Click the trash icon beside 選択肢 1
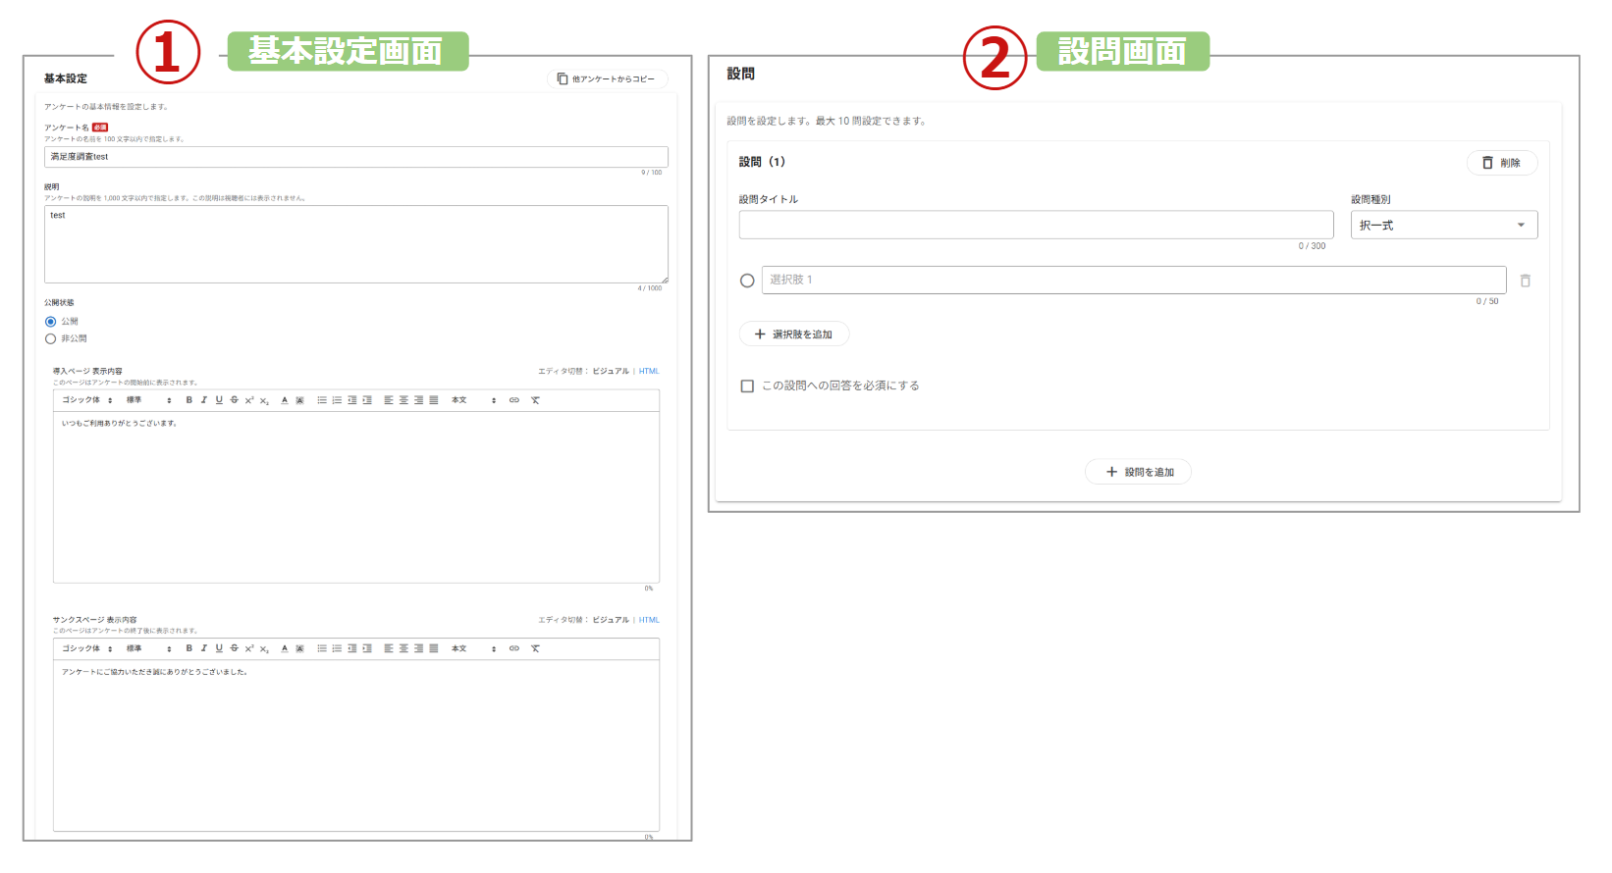1612x873 pixels. click(x=1525, y=281)
